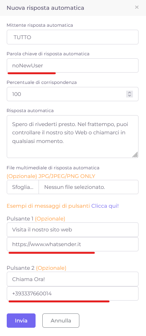
Task: Click the Parola chiave di risposta automatica label
Action: tap(48, 54)
